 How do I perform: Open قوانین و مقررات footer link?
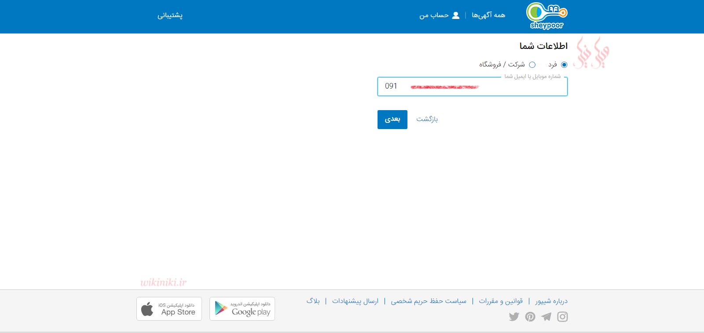(501, 301)
